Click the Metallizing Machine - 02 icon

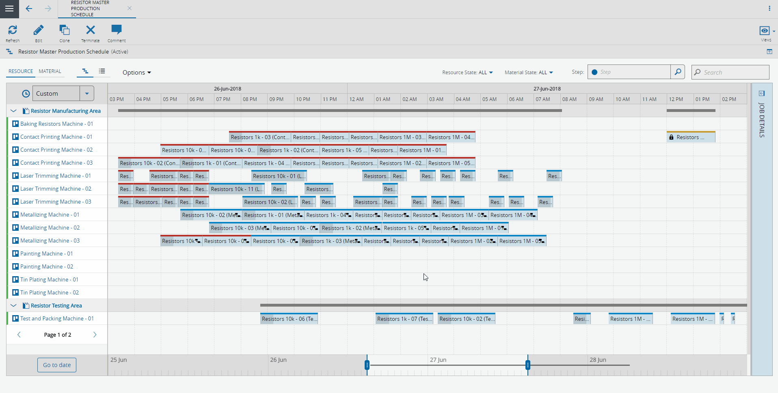click(x=15, y=228)
